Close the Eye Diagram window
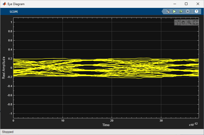 pyautogui.click(x=198, y=4)
